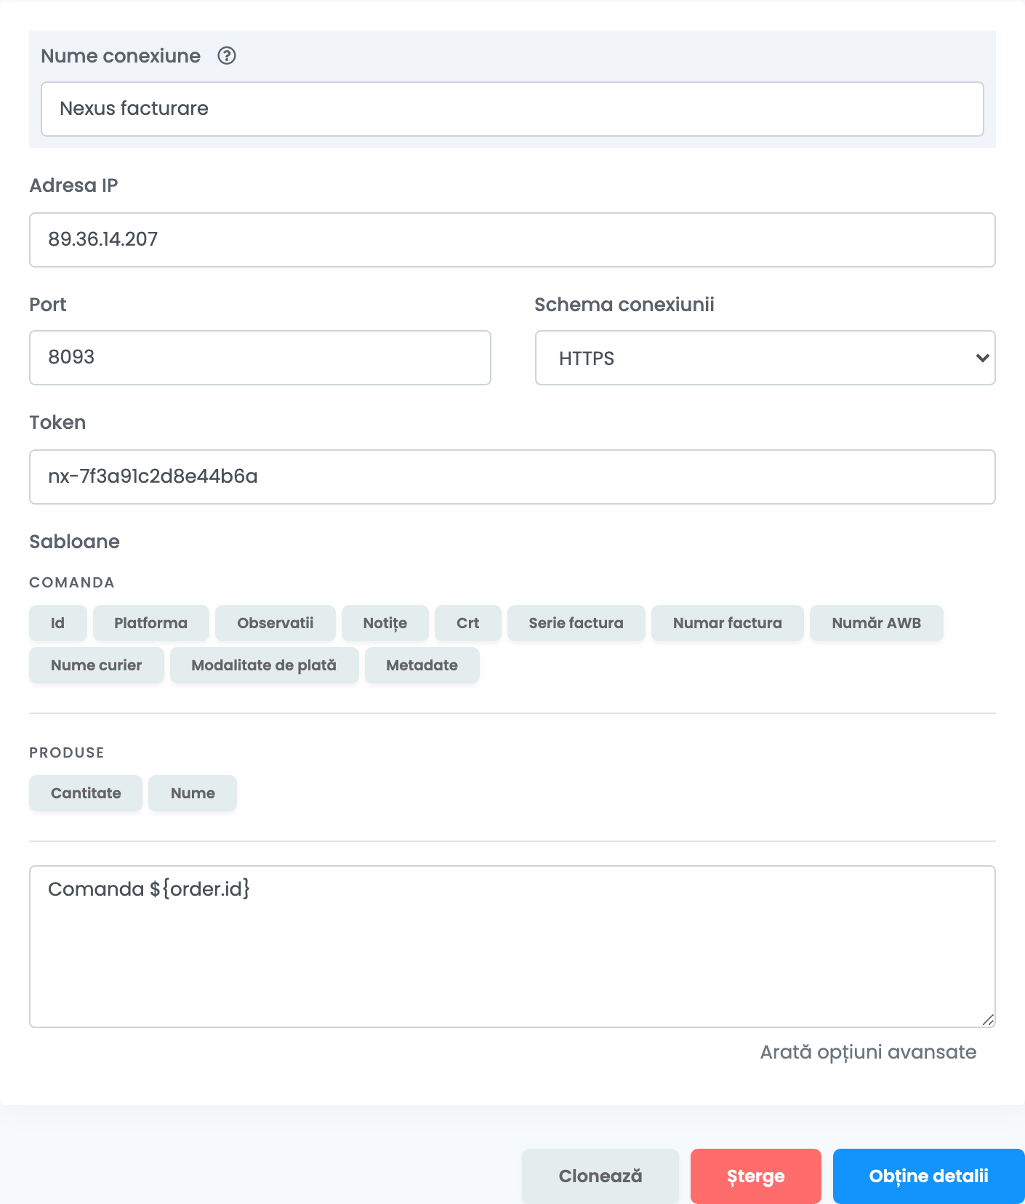1025x1204 pixels.
Task: Click the Sabloane section heading
Action: coord(74,542)
